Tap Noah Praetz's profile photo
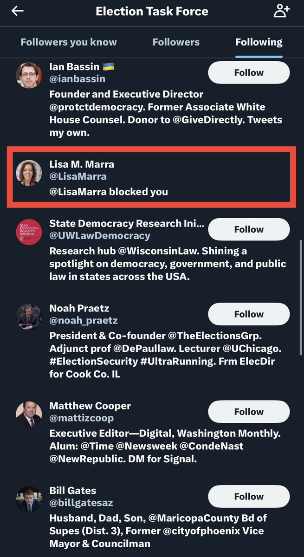The height and width of the screenshot is (557, 304). pyautogui.click(x=29, y=317)
